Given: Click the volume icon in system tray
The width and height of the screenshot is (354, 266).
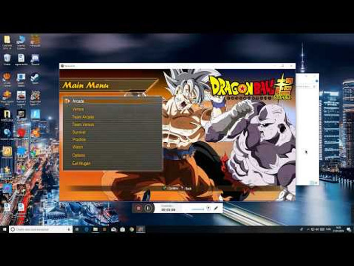Looking at the screenshot, I should click(317, 230).
